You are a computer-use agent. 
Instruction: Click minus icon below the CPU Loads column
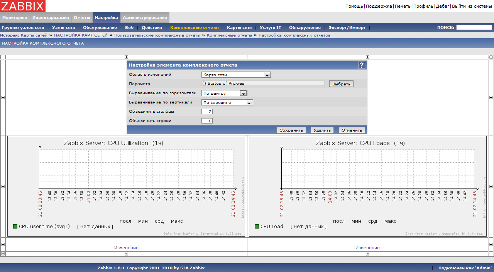click(x=367, y=254)
